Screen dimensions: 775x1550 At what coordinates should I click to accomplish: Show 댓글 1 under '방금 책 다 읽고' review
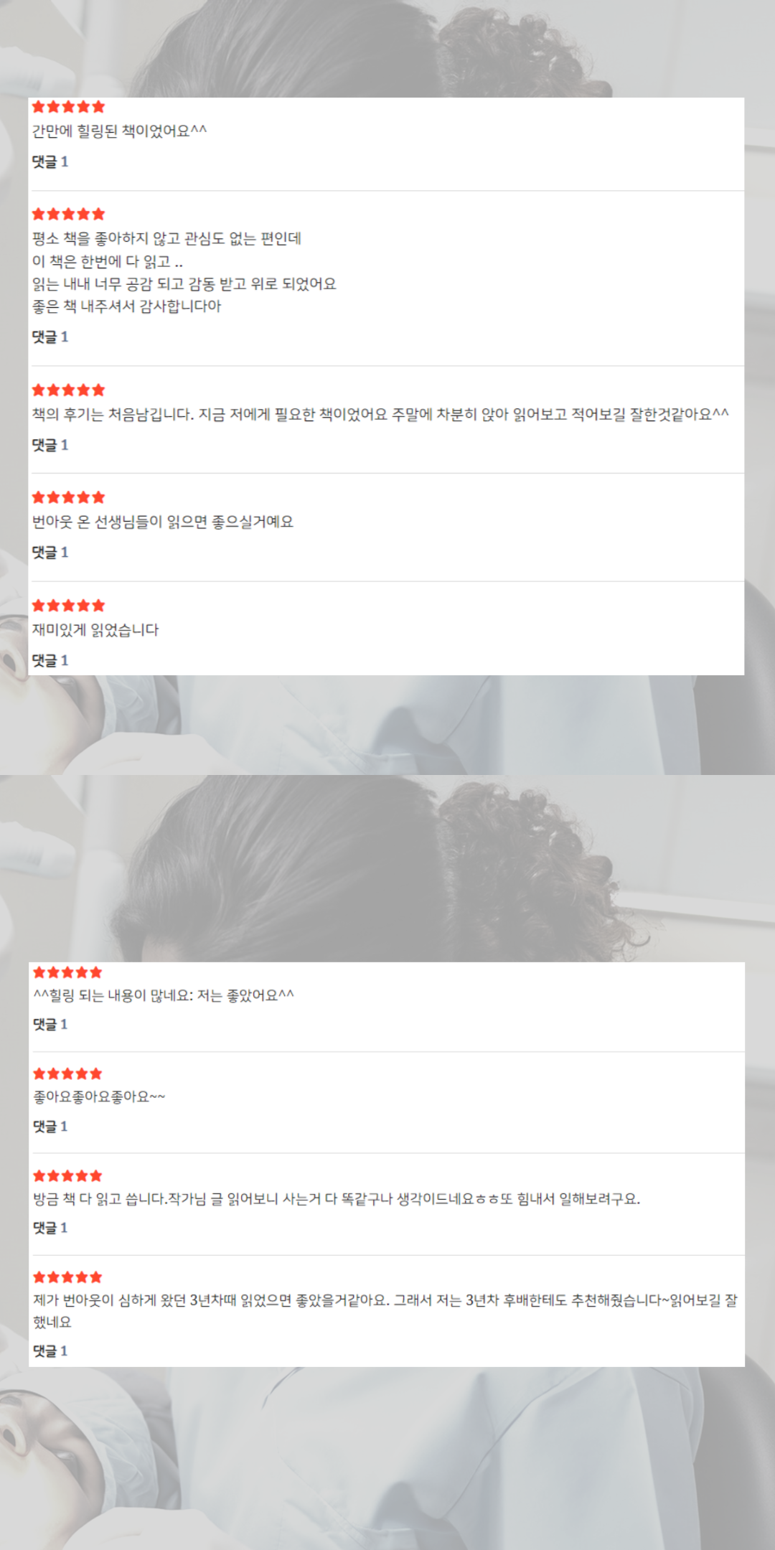tap(50, 1228)
